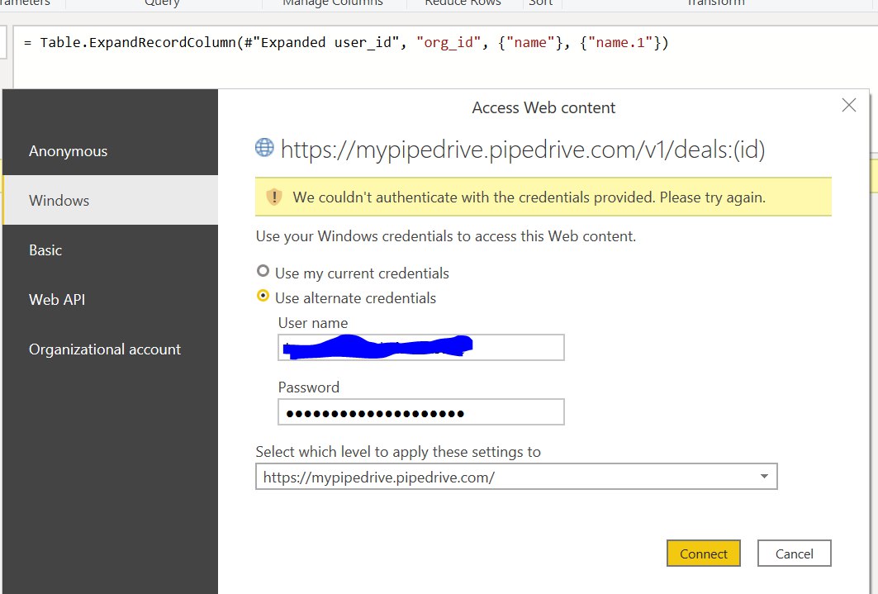878x594 pixels.
Task: Close the Access Web content dialog
Action: click(849, 105)
